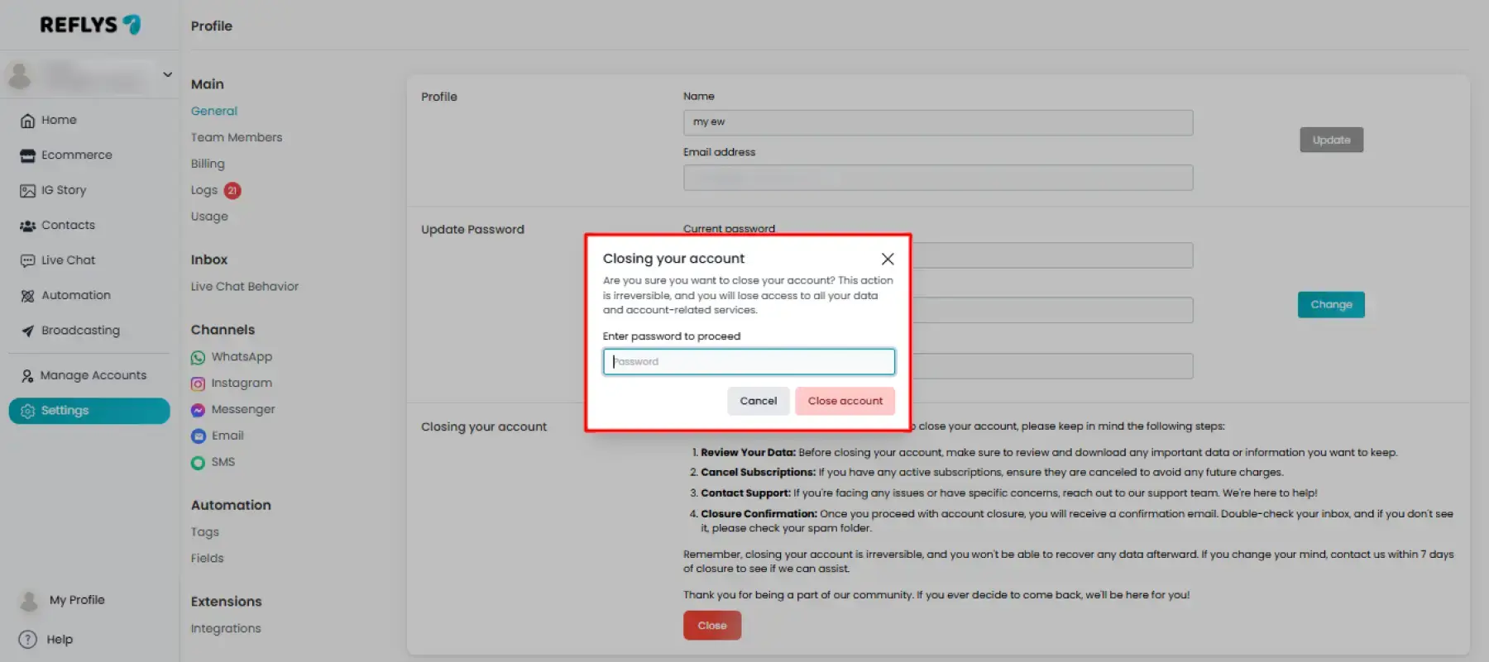The height and width of the screenshot is (662, 1489).
Task: Click the Home icon in sidebar
Action: tap(27, 121)
